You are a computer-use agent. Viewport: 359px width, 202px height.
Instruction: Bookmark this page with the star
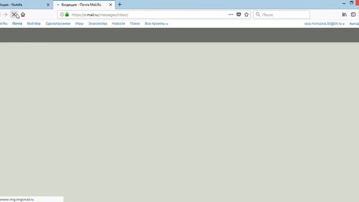(x=246, y=15)
